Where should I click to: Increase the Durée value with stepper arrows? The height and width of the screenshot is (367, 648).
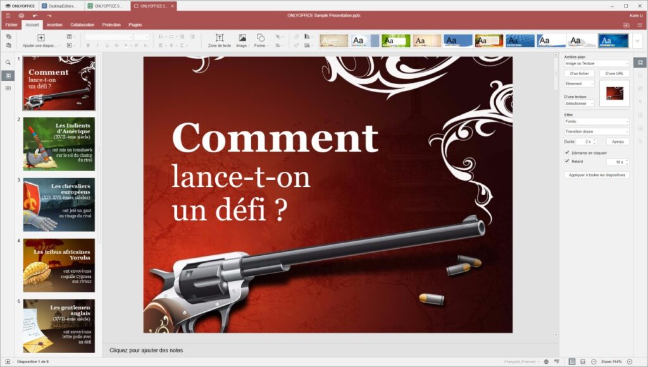click(595, 140)
